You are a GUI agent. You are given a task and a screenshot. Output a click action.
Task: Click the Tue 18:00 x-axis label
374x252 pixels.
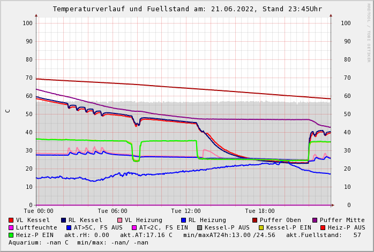point(260,211)
